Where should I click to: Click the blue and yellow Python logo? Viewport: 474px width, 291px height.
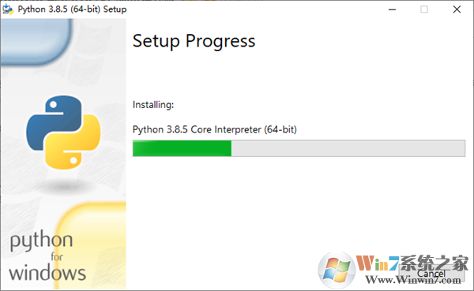63,132
